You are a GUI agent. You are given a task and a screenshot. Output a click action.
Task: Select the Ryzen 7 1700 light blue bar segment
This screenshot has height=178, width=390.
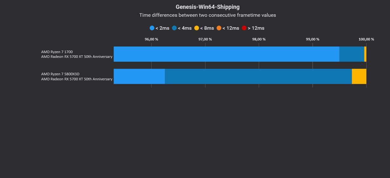point(226,54)
